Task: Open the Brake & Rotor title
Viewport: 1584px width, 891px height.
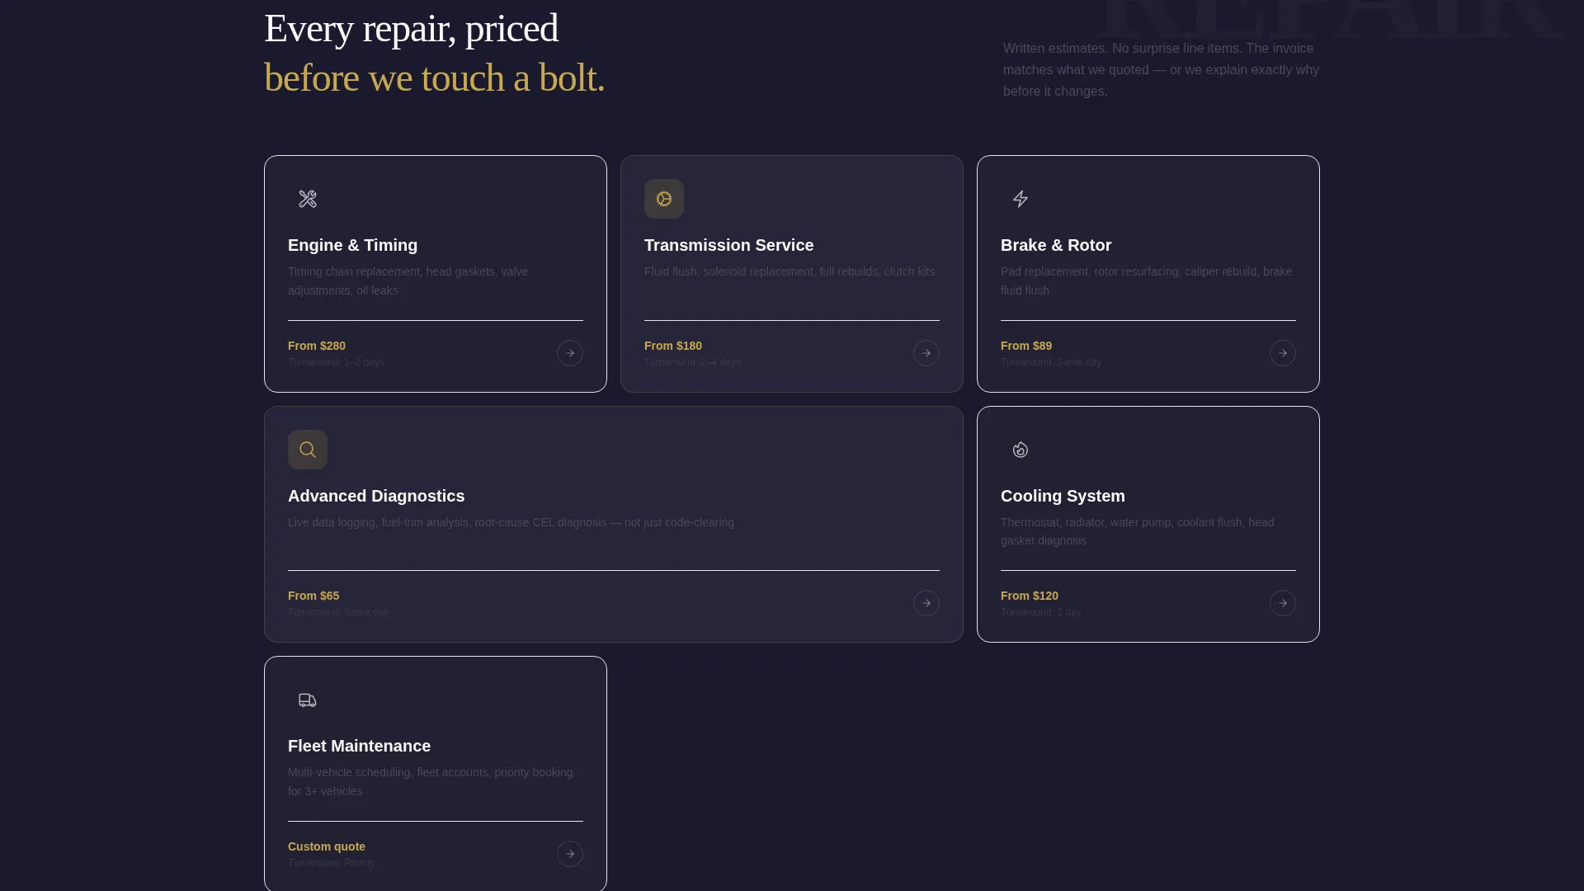Action: point(1056,245)
